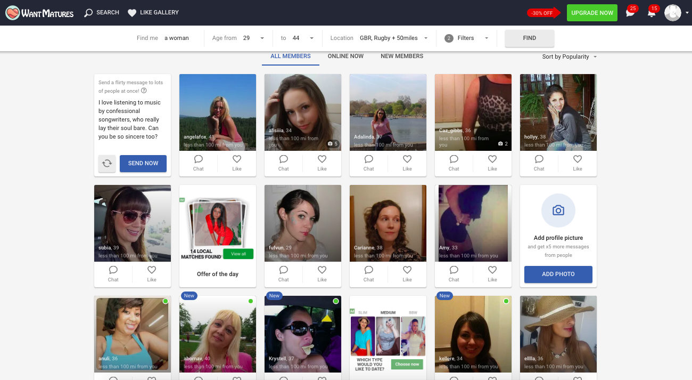The image size is (692, 380).
Task: Open the messages icon showing 25 unread
Action: (x=631, y=12)
